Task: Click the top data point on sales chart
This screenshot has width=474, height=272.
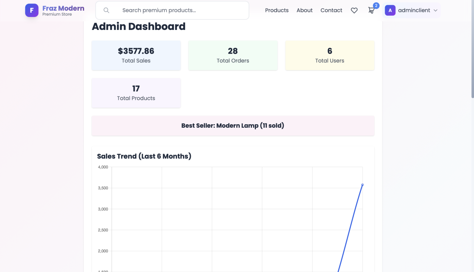Action: (362, 185)
